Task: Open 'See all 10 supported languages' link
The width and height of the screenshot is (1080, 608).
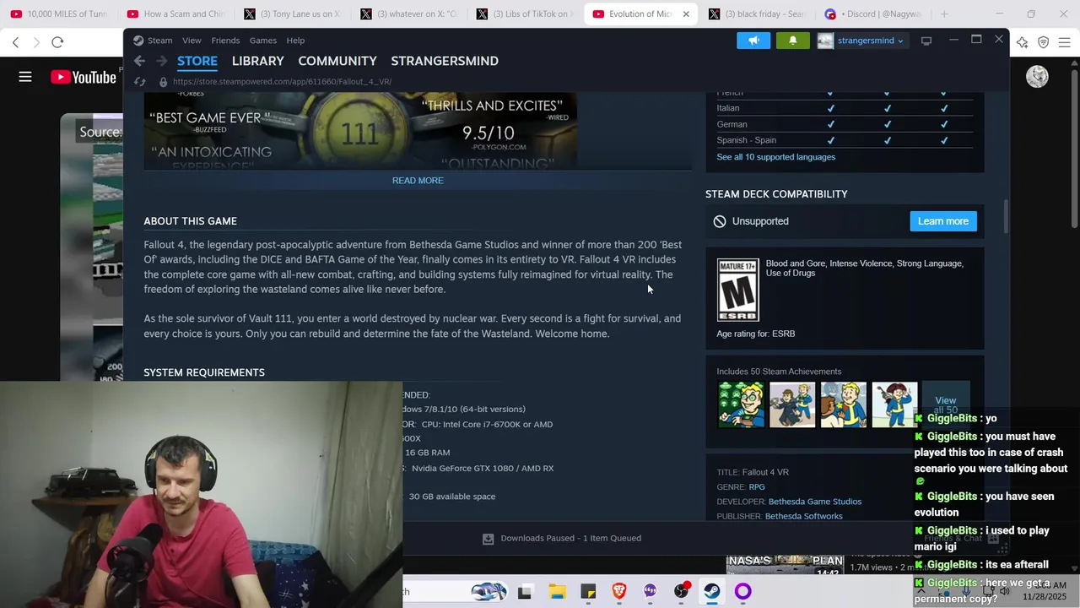Action: pyautogui.click(x=776, y=157)
